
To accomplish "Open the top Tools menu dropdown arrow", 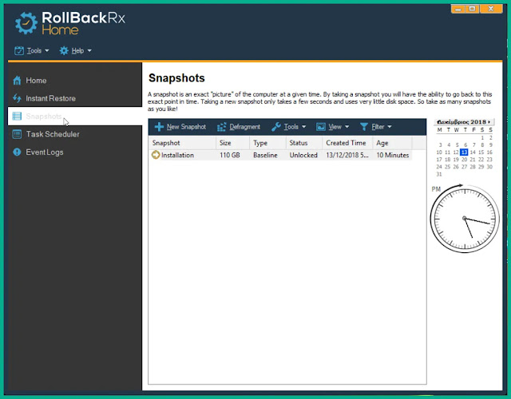I will pos(46,51).
